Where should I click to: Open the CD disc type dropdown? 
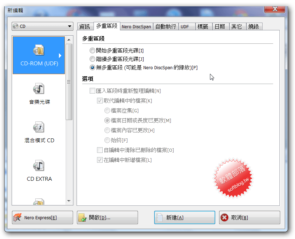(42, 26)
